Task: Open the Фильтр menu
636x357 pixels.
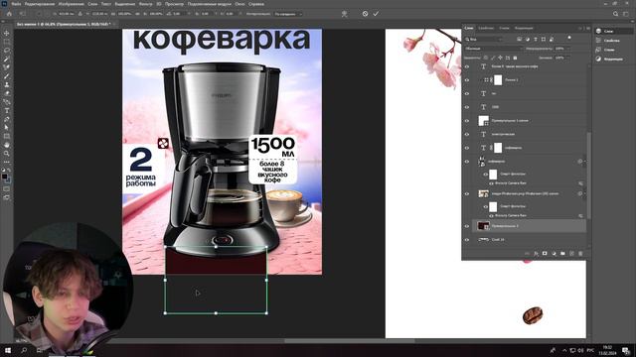Action: point(146,4)
